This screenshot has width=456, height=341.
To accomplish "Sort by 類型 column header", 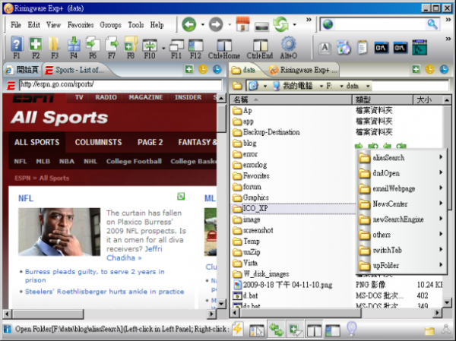I will pos(383,100).
